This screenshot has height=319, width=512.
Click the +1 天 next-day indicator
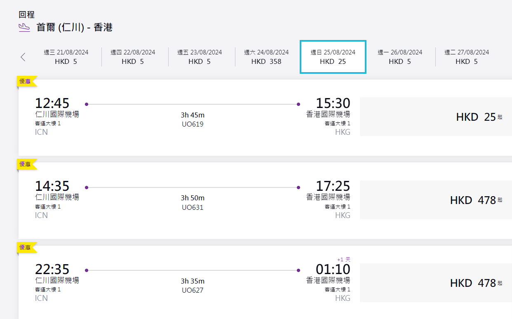coord(343,259)
